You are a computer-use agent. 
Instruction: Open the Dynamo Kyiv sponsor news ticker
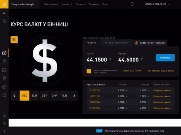[135, 131]
